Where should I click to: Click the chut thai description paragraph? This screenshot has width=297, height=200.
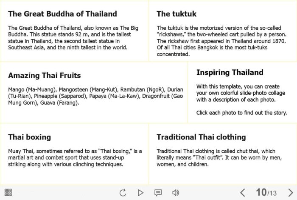click(219, 157)
